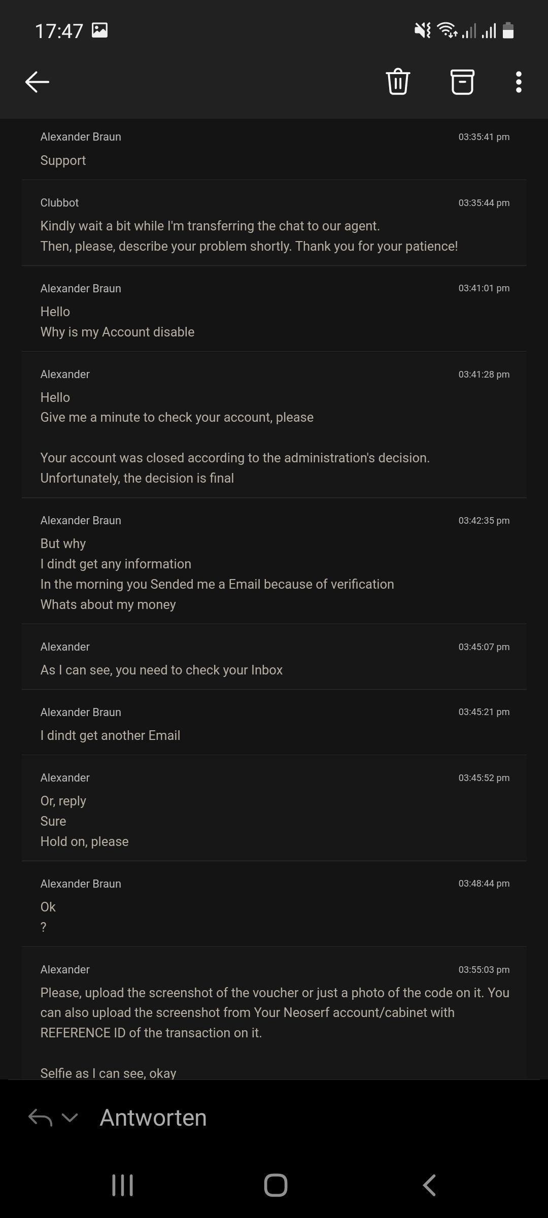Open Android recent apps button

(122, 1186)
